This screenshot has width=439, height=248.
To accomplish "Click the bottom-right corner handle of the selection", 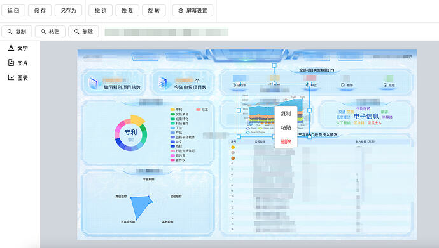I will [310, 137].
